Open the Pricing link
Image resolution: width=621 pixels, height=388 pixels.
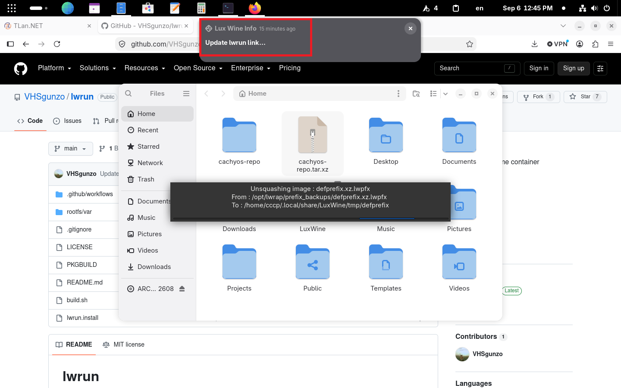tap(290, 68)
